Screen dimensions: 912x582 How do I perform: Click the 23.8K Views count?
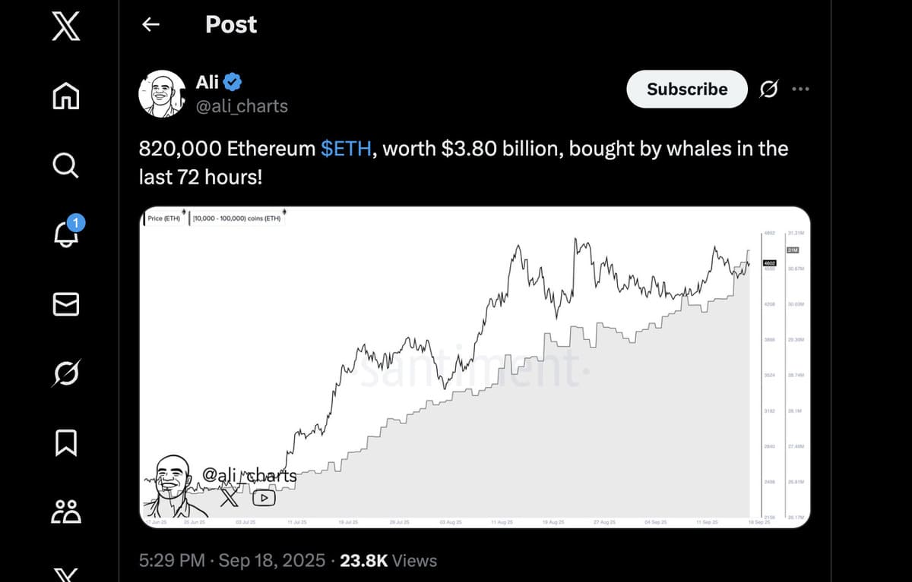click(388, 561)
